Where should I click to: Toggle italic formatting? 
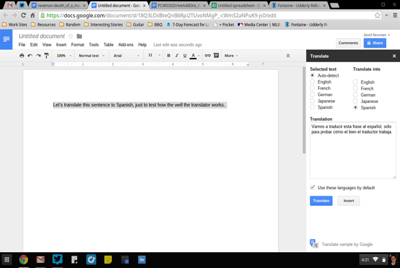(177, 55)
